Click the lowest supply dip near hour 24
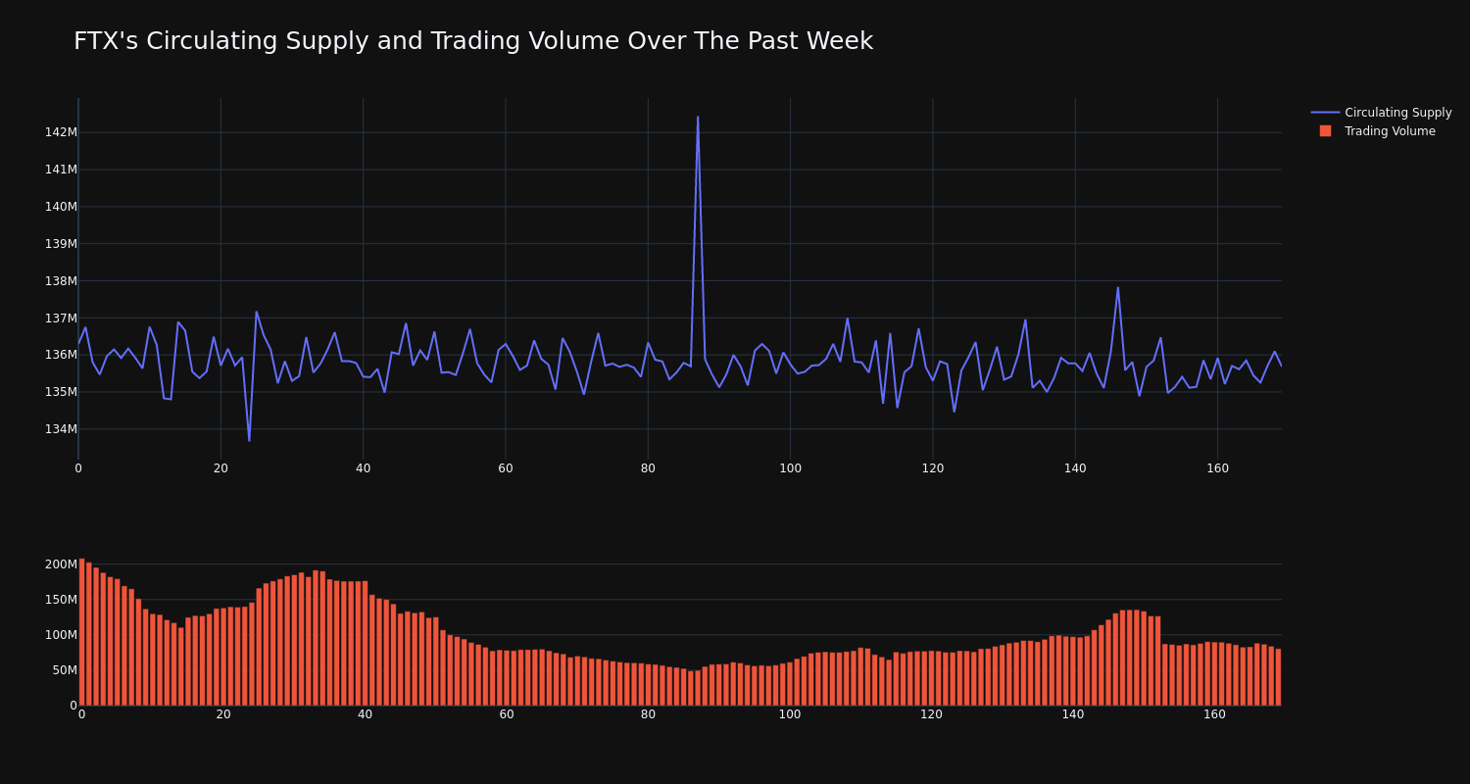 point(249,441)
